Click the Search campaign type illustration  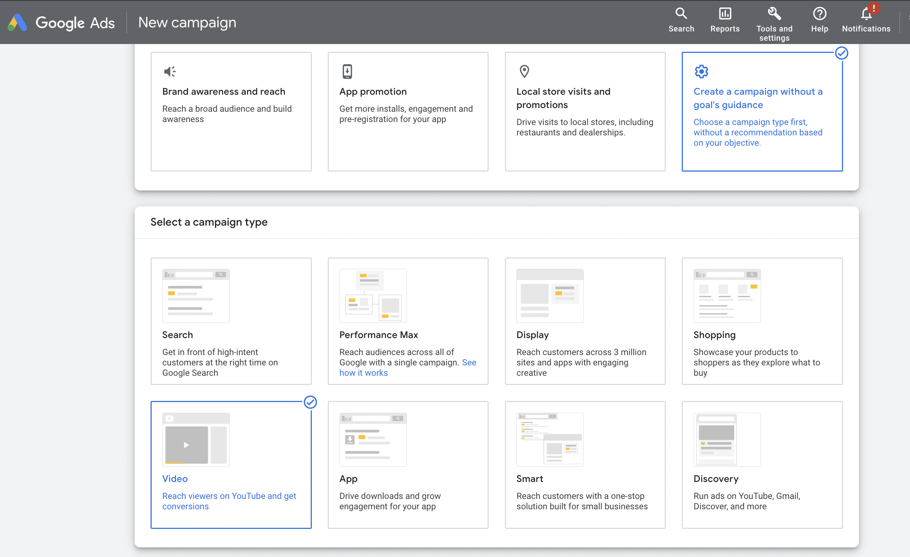click(196, 296)
